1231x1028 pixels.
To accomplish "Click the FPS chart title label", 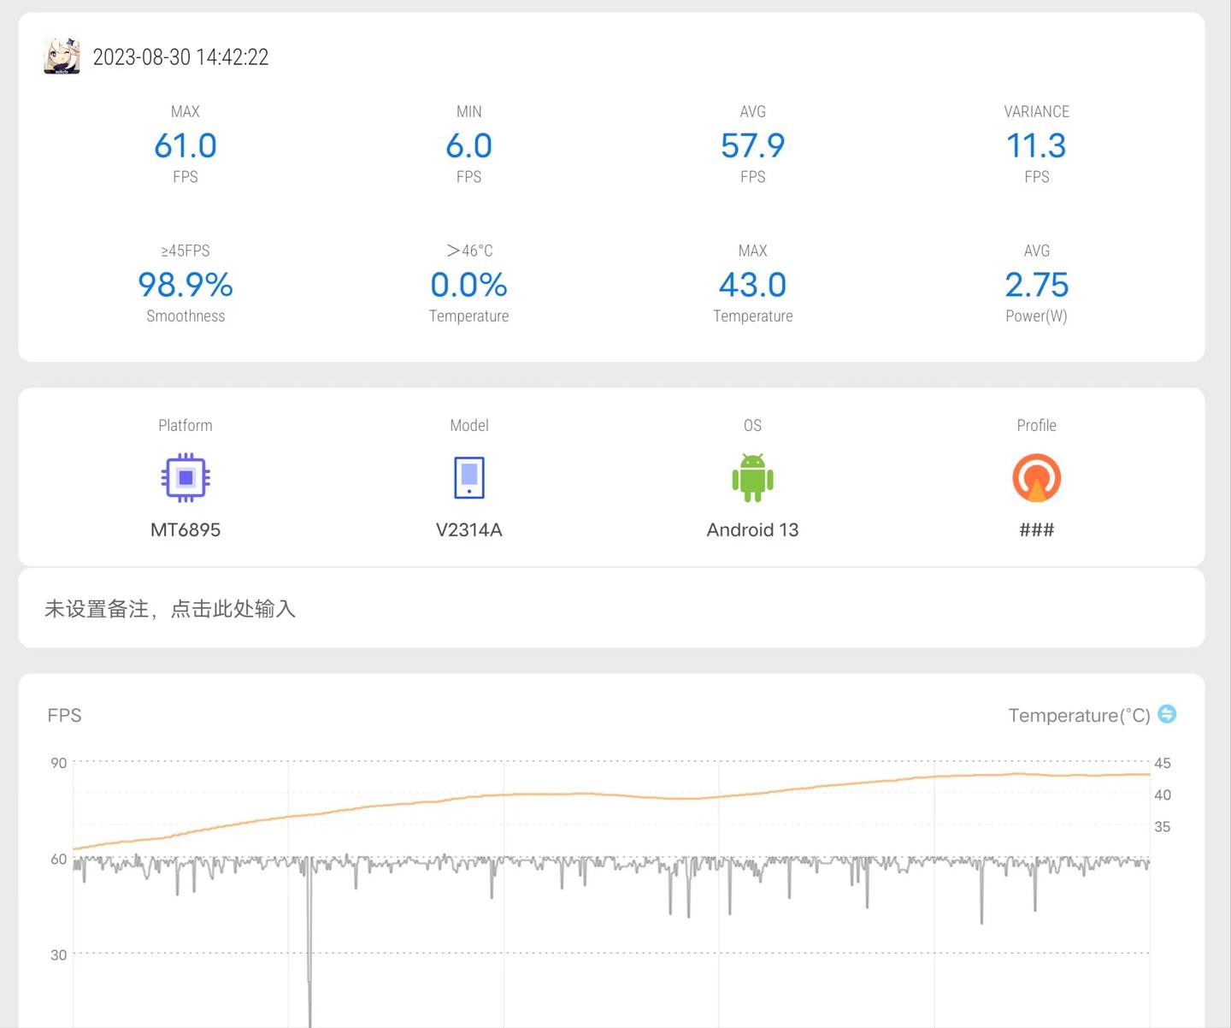I will pos(64,715).
